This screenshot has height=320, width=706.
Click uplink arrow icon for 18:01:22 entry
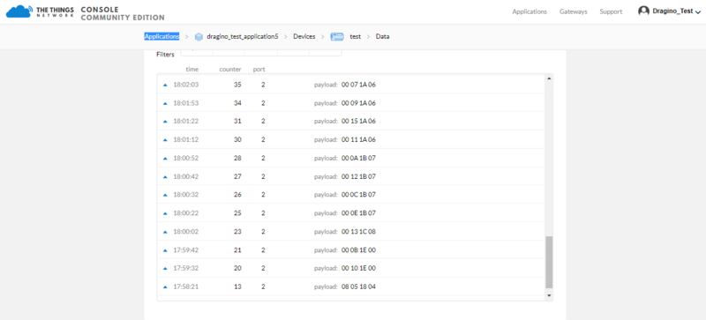pos(165,122)
